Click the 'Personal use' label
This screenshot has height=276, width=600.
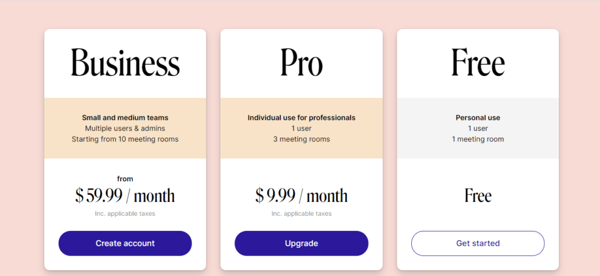[478, 118]
